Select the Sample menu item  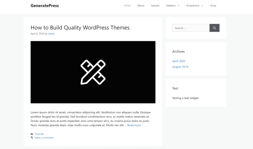pos(155,6)
